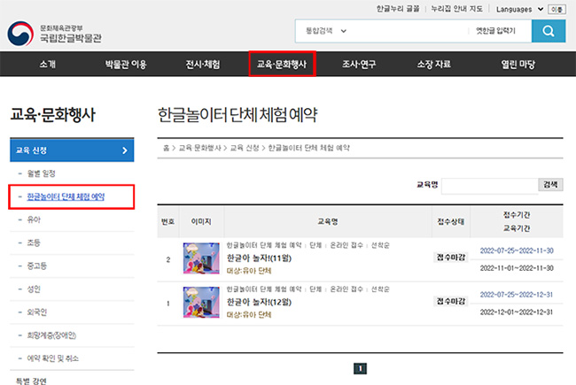Click pagination page 1
Screen dimensions: 576x385
click(360, 368)
